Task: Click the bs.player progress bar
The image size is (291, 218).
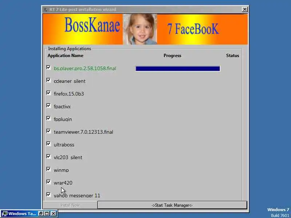Action: pos(178,69)
